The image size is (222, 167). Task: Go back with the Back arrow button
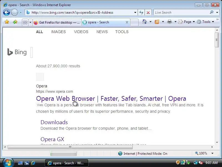tap(6, 12)
